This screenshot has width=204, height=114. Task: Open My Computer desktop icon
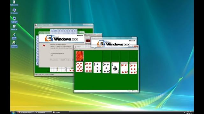14,11
